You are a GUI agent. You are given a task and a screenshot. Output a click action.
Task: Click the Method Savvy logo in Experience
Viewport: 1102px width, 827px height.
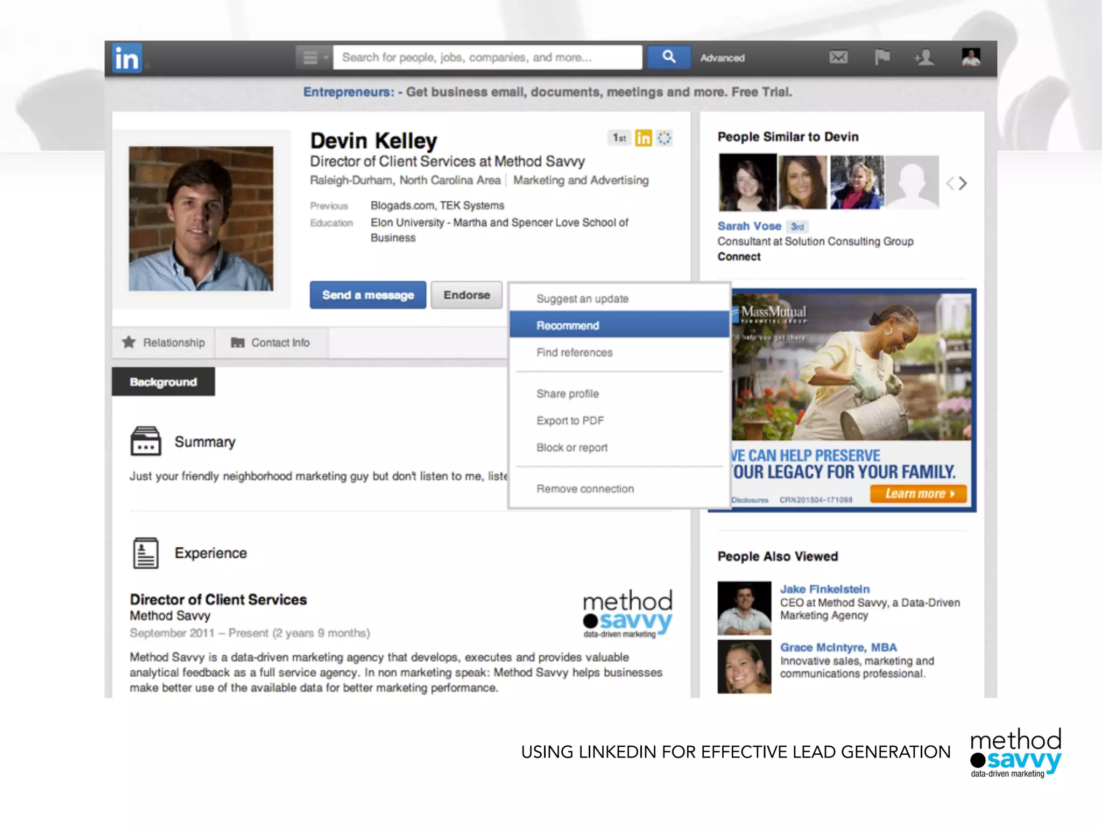tap(627, 614)
